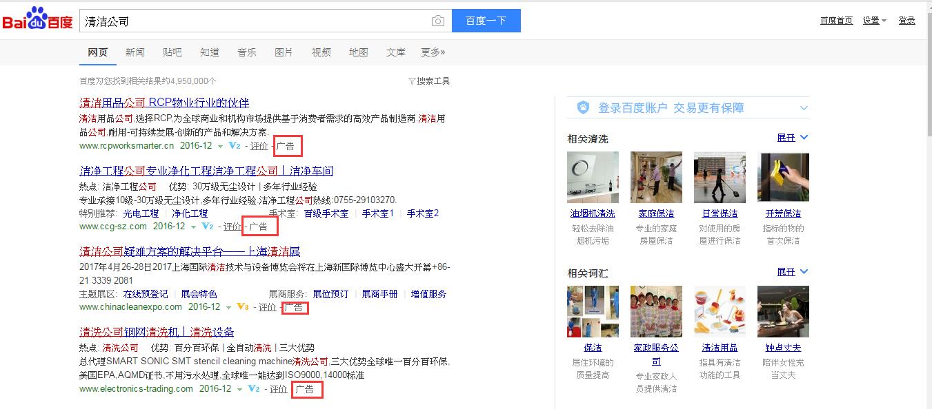Click V3 badge of chinacleanexpo.com result
Screen dimensions: 932x409
click(x=243, y=307)
